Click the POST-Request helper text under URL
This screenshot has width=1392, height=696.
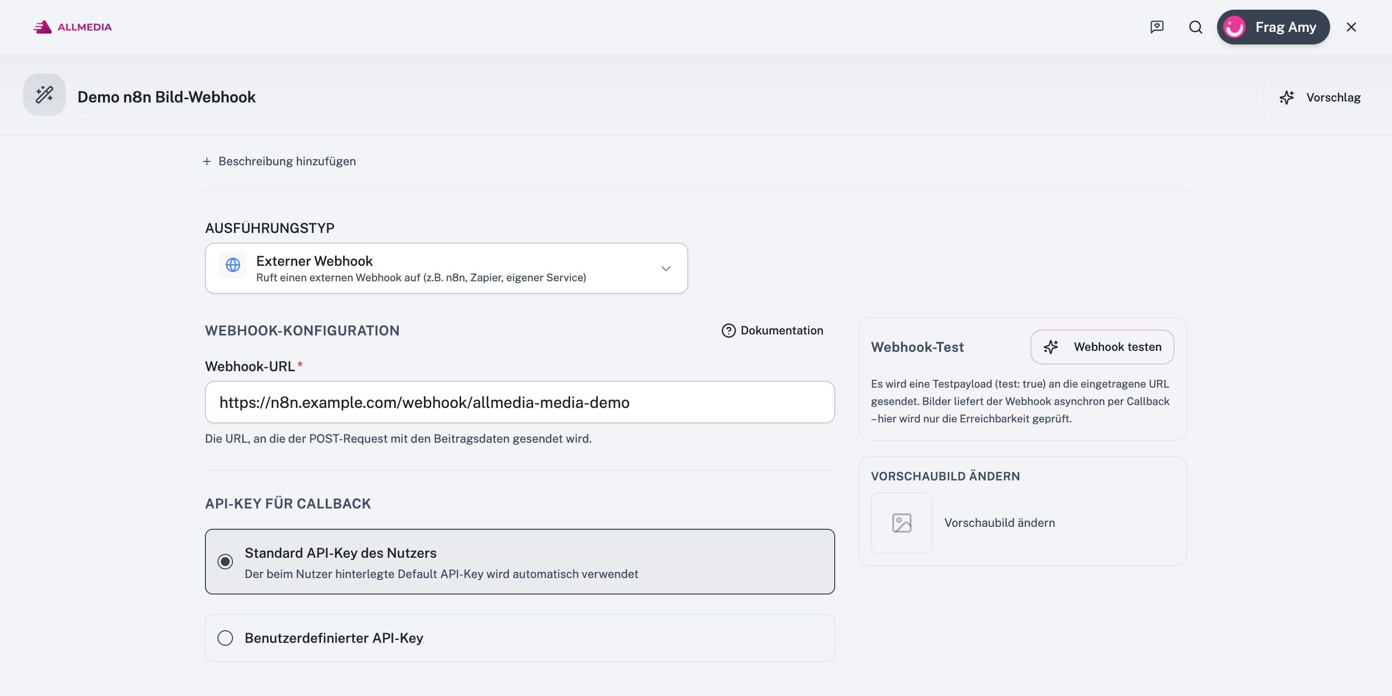(398, 439)
